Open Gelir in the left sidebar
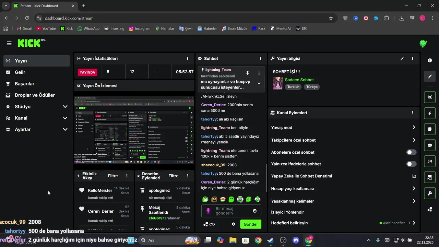The width and height of the screenshot is (439, 247). coord(37,72)
